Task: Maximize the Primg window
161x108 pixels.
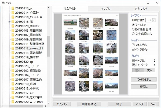Action: pyautogui.click(x=148, y=3)
